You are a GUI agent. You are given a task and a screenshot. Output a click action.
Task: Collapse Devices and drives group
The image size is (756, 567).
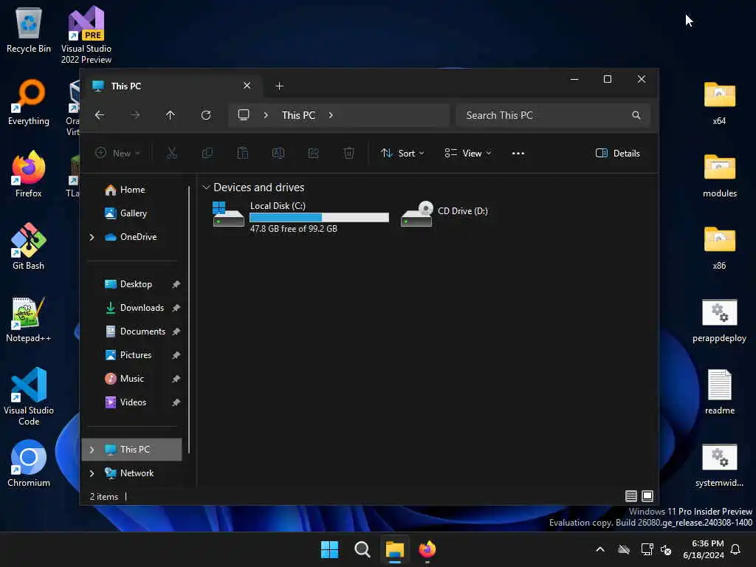pos(207,187)
